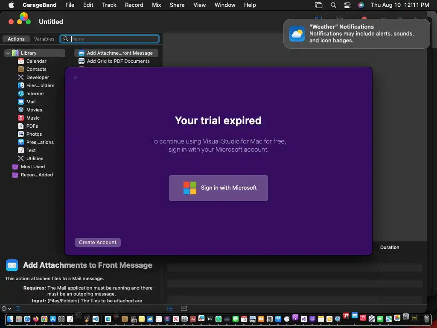Open Control Center in menu bar
Viewport: 437px width, 328px height.
point(347,5)
